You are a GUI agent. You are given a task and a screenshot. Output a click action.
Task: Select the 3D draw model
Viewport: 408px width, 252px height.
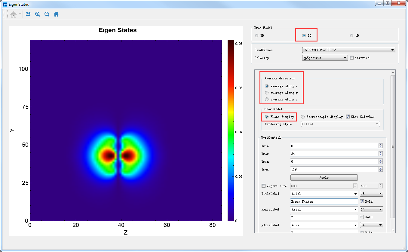pos(256,35)
